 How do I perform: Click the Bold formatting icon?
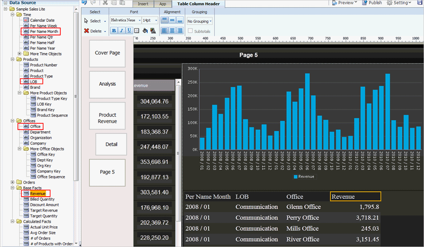pyautogui.click(x=114, y=31)
